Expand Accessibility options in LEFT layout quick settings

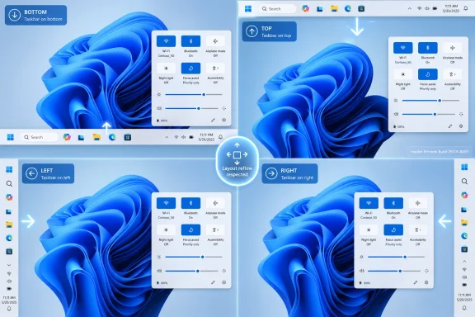[x=215, y=230]
